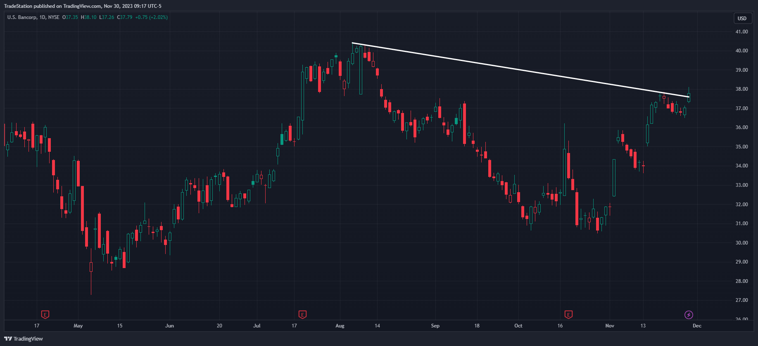This screenshot has height=346, width=758.
Task: Click the 27.00 price axis label
Action: coord(742,300)
